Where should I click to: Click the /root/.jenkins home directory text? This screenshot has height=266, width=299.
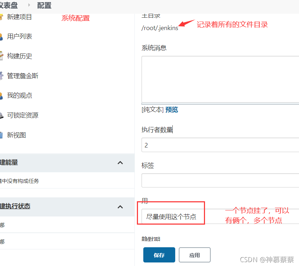(160, 28)
